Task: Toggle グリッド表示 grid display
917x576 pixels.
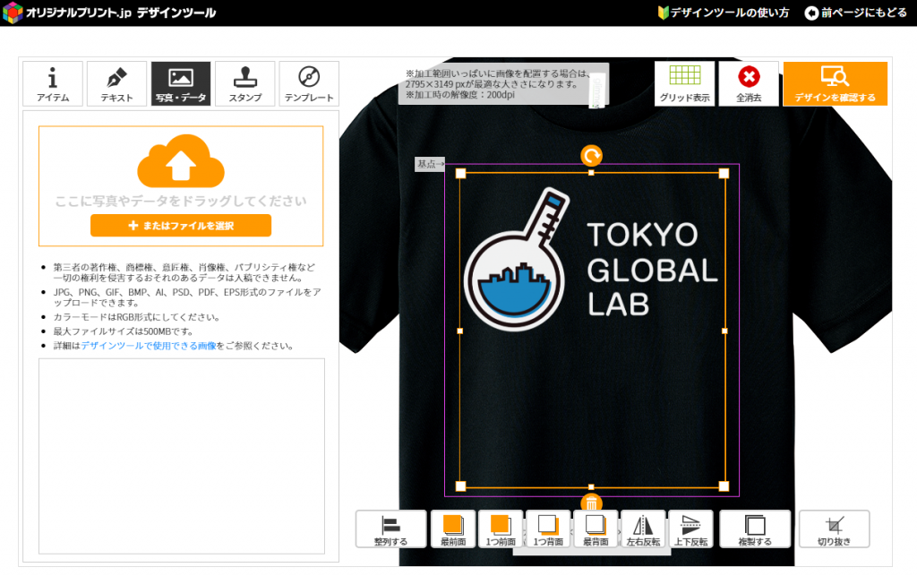Action: [684, 83]
